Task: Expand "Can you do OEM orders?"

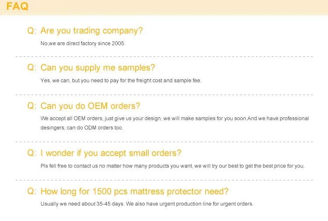Action: click(90, 106)
